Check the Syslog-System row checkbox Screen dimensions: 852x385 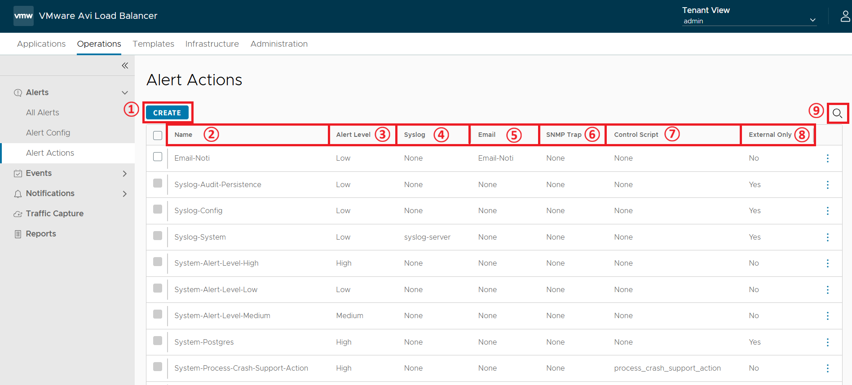pos(158,236)
